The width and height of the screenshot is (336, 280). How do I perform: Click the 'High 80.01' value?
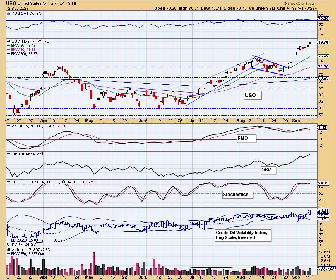pyautogui.click(x=189, y=8)
